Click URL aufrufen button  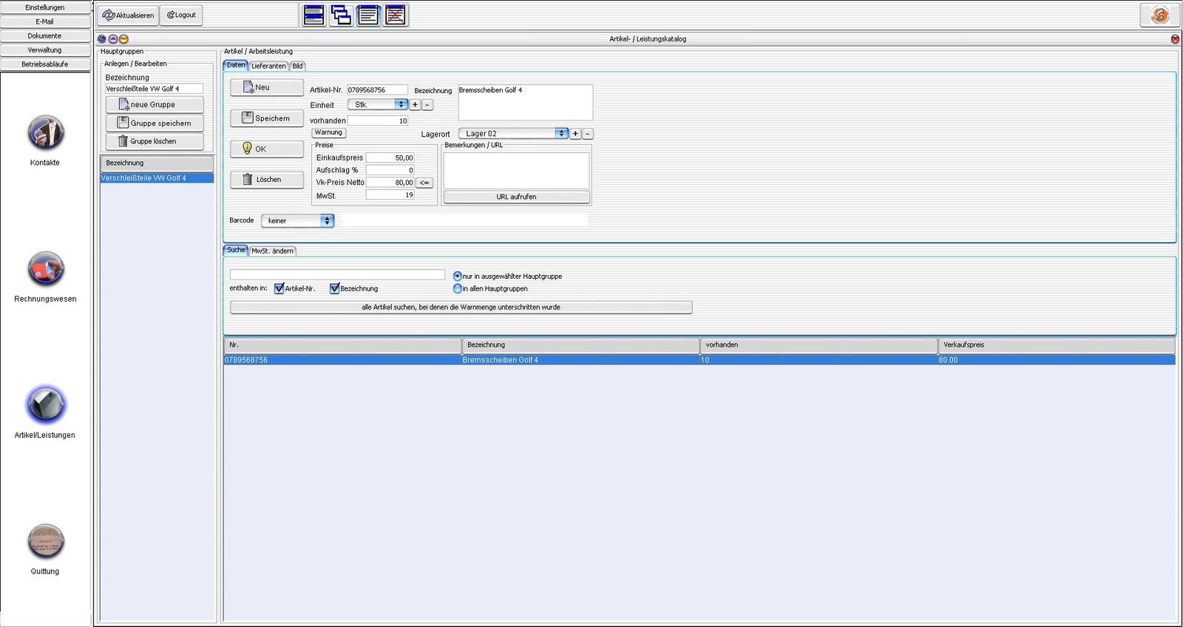[x=517, y=197]
